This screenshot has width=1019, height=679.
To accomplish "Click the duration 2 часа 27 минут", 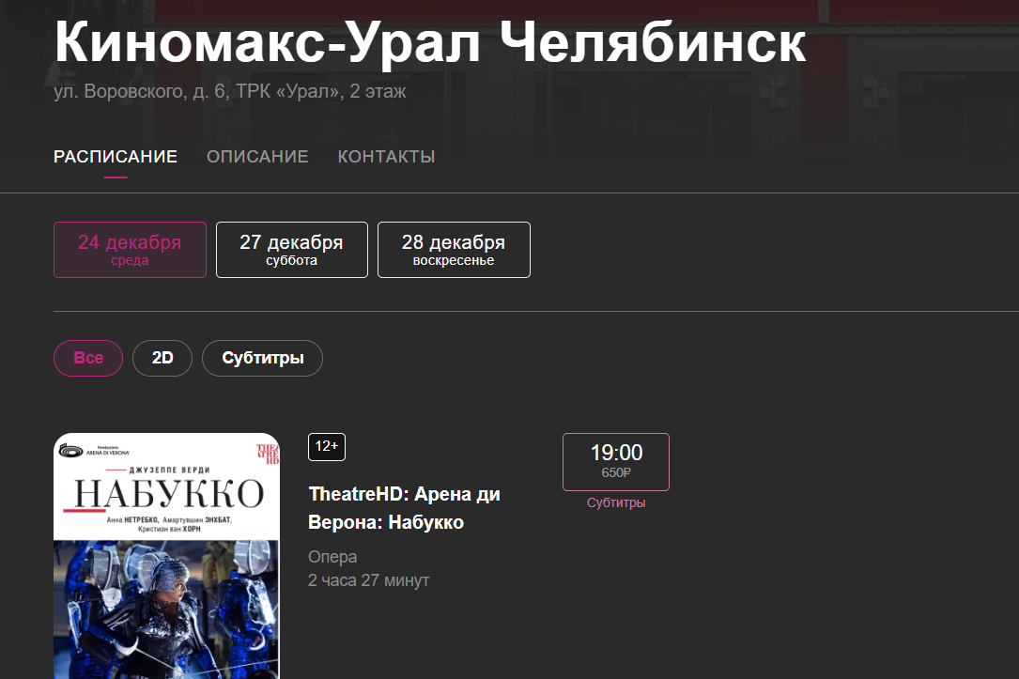I will tap(368, 580).
